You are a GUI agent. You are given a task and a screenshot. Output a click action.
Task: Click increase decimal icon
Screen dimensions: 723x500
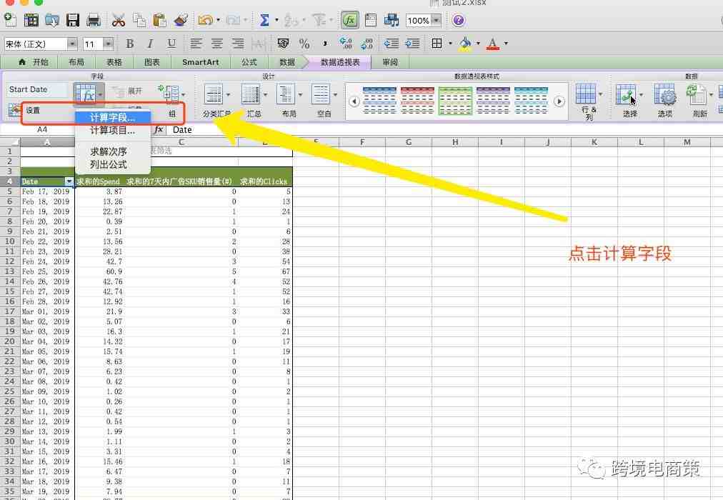345,44
